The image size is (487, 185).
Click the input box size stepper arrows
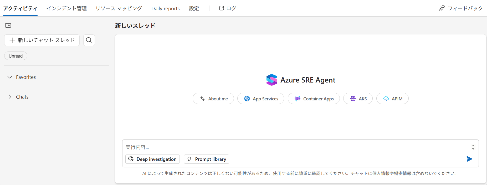(473, 147)
